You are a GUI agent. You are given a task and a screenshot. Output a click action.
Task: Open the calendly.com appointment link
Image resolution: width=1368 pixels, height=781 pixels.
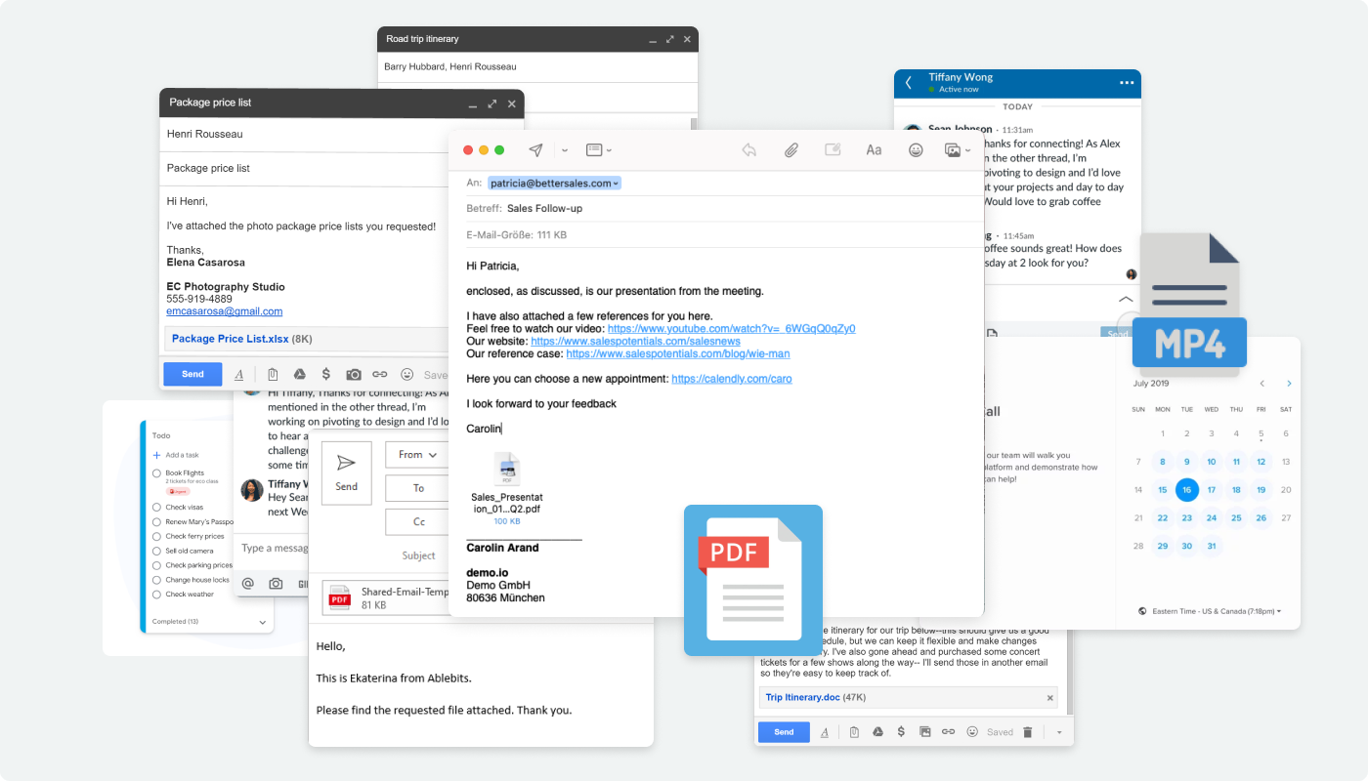[x=731, y=379]
